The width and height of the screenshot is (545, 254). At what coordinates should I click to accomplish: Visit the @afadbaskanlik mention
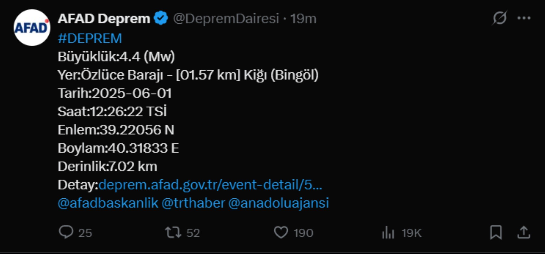click(x=108, y=203)
